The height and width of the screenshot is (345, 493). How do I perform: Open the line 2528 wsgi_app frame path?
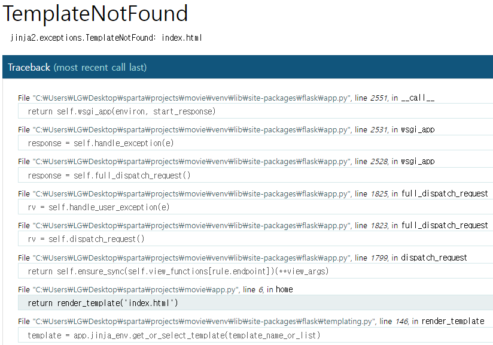coord(192,162)
